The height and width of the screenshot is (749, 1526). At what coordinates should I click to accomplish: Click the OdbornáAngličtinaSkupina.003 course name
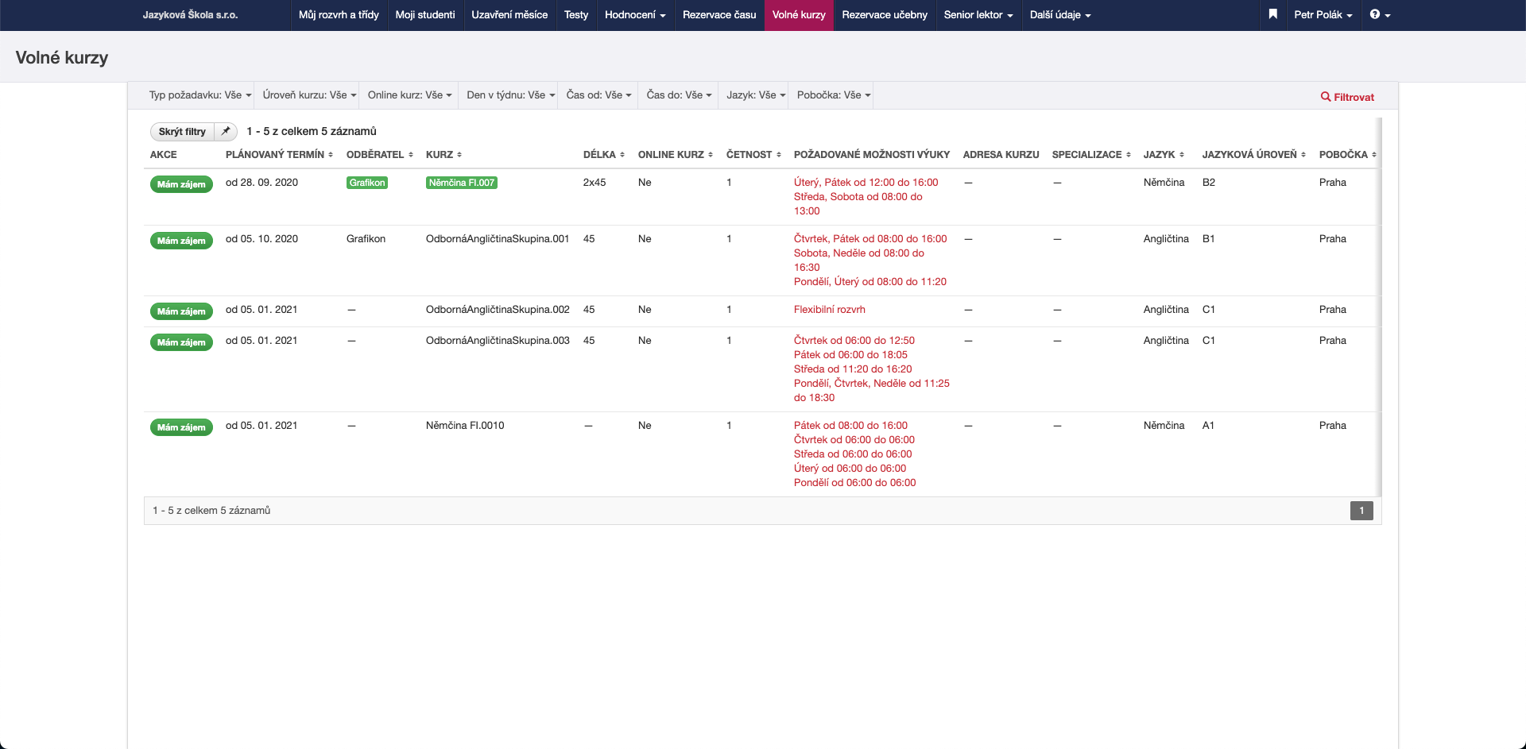click(x=498, y=340)
